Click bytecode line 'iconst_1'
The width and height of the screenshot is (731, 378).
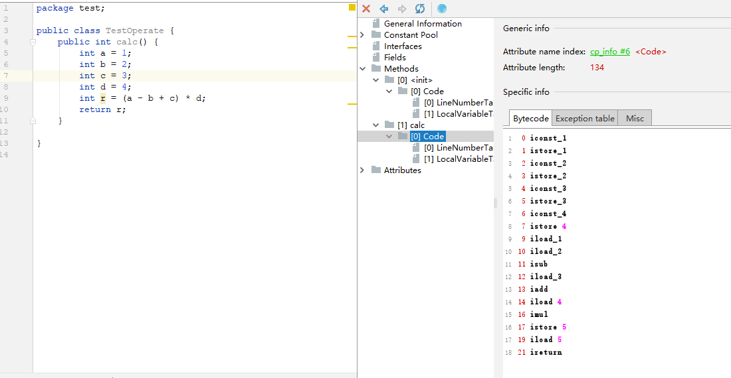point(548,138)
